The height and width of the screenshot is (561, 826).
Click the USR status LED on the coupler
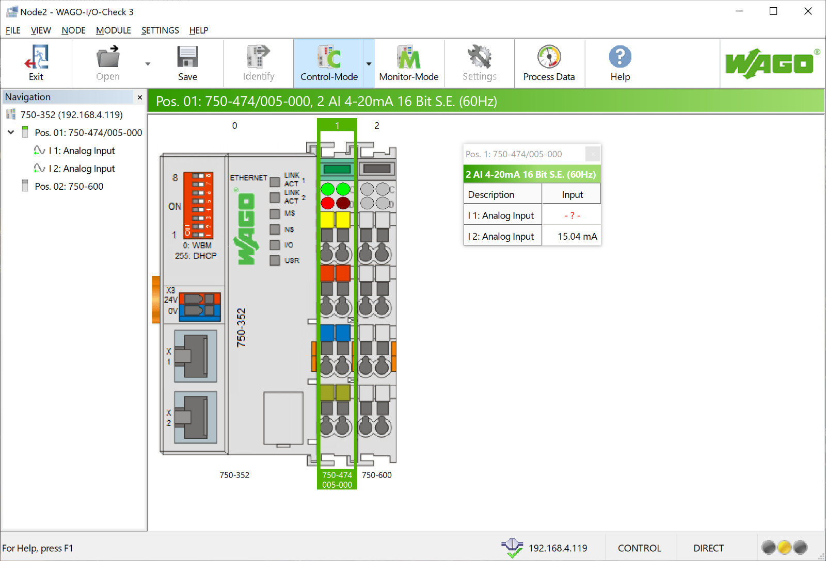[x=275, y=260]
